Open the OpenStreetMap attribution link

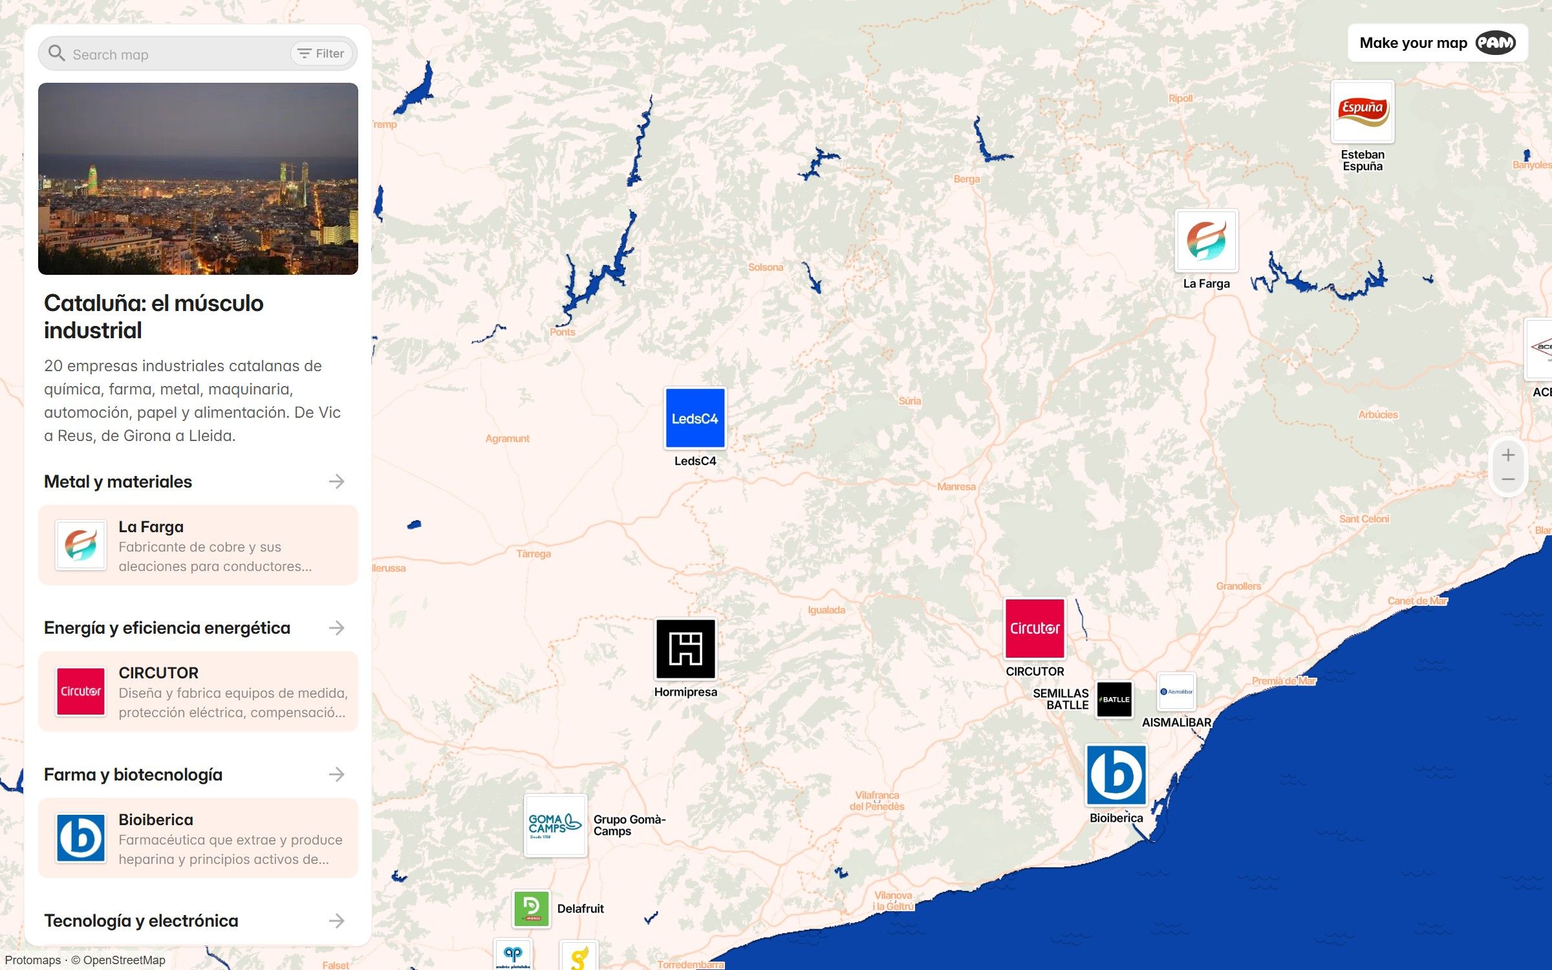(x=124, y=960)
